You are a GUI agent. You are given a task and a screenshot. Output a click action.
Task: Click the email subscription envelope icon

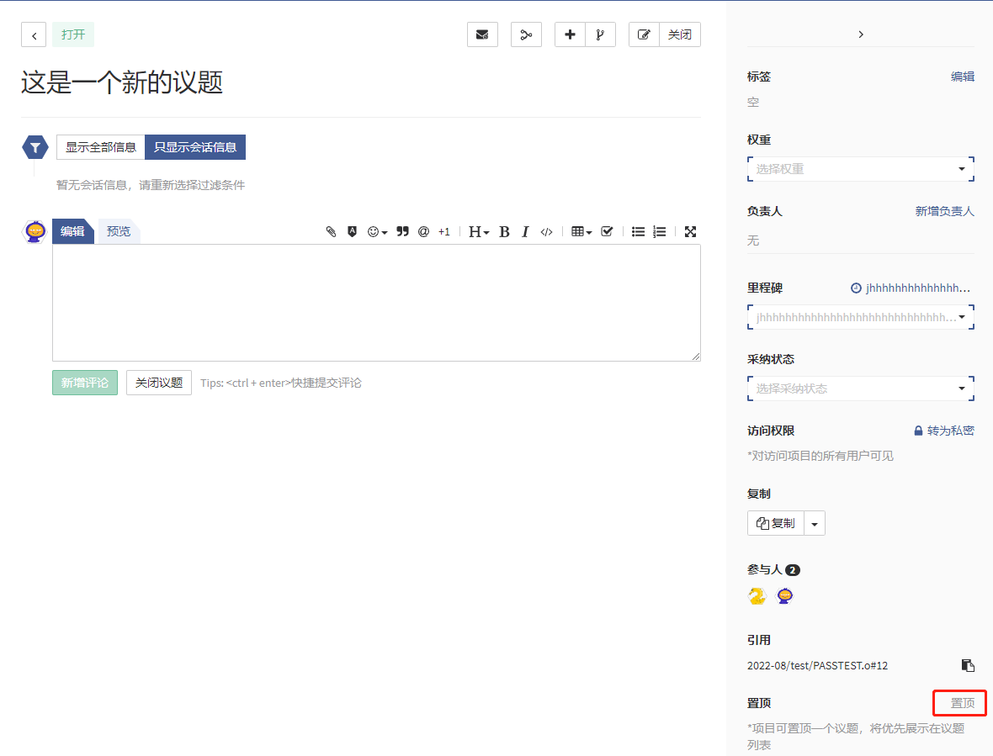tap(482, 34)
